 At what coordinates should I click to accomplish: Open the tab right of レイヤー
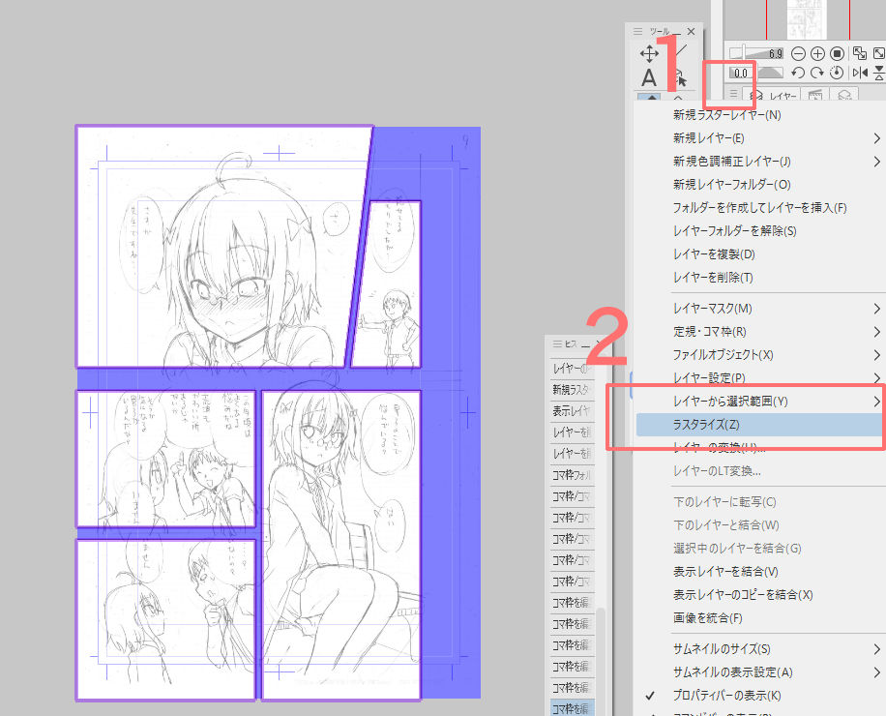coord(814,95)
